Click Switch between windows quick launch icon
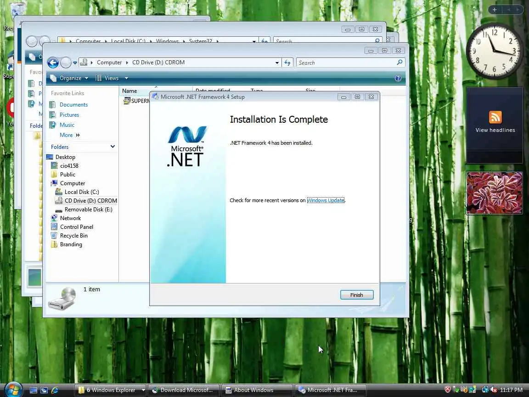 coord(44,390)
